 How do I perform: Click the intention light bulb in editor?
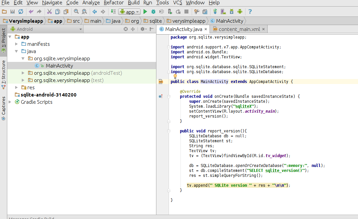(175, 76)
